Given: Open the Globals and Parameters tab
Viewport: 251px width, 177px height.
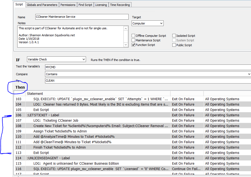Looking at the screenshot, I should [x=42, y=5].
